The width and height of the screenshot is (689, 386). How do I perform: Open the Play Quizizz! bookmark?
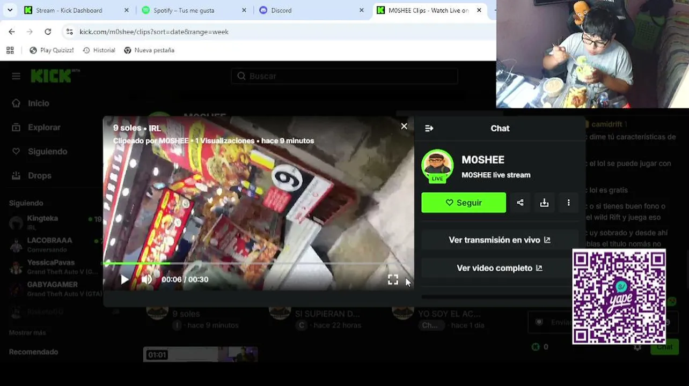point(52,50)
